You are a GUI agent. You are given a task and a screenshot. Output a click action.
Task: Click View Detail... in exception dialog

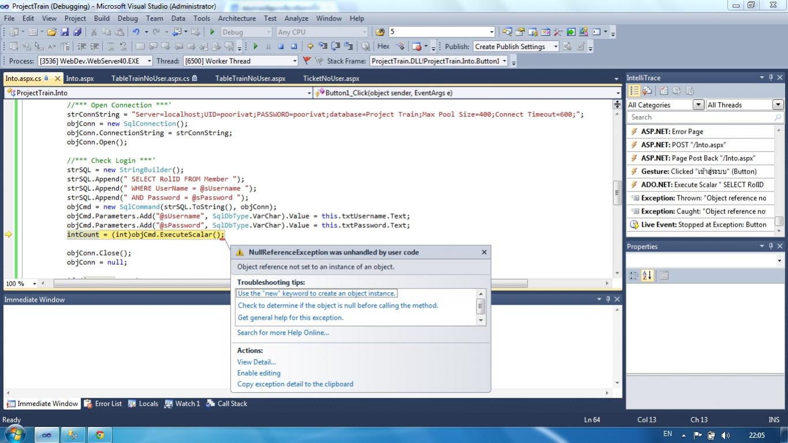click(256, 362)
